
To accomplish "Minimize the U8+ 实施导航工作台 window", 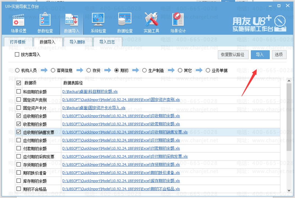I will [x=270, y=6].
